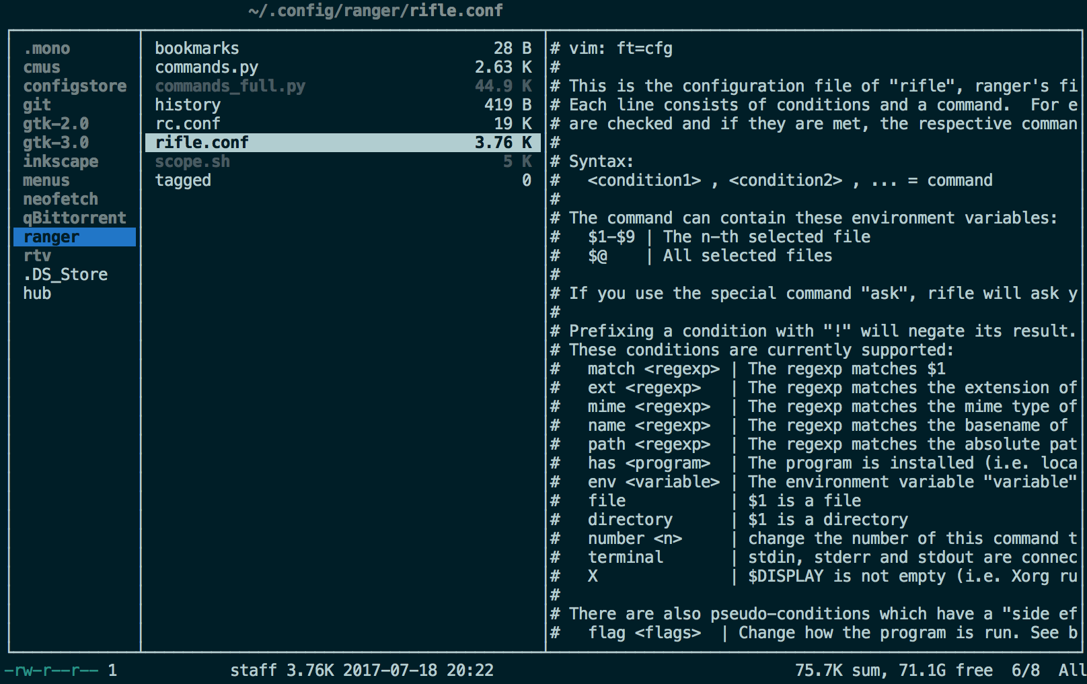
Task: Open the .mono directory
Action: [x=47, y=48]
